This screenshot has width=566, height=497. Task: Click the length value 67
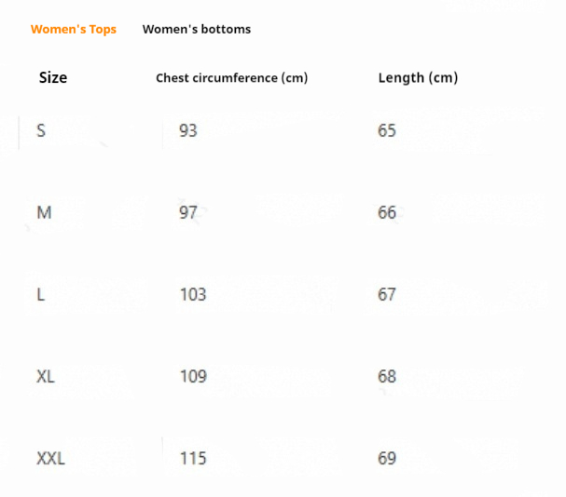(387, 294)
